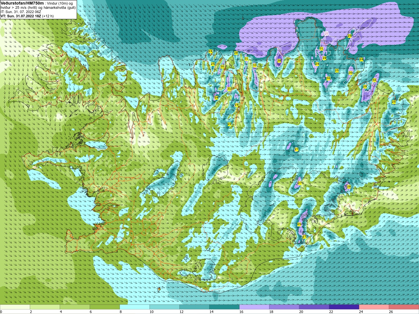This screenshot has width=419, height=314.
Task: Click the legend scale number '4'
Action: pyautogui.click(x=61, y=312)
